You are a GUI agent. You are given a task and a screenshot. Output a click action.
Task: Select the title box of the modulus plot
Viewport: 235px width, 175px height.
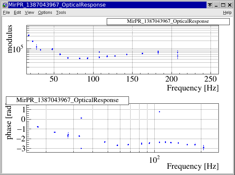click(168, 21)
